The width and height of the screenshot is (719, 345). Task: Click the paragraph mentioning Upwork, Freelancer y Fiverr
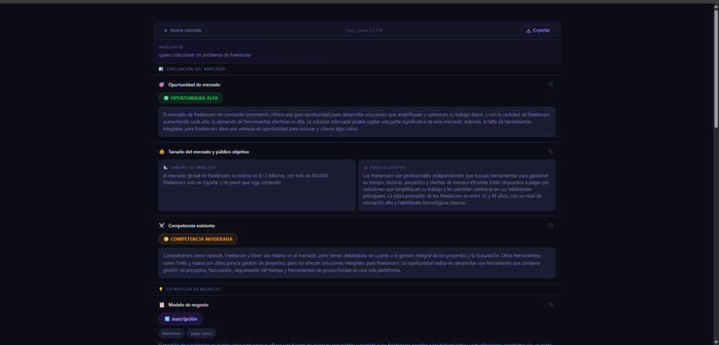(x=352, y=263)
